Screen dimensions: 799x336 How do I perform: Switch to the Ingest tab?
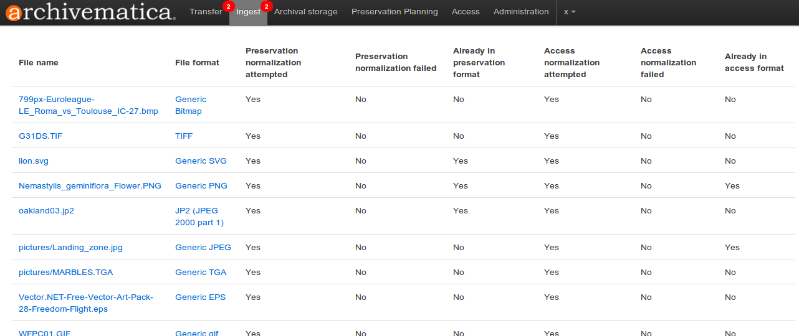(x=247, y=12)
